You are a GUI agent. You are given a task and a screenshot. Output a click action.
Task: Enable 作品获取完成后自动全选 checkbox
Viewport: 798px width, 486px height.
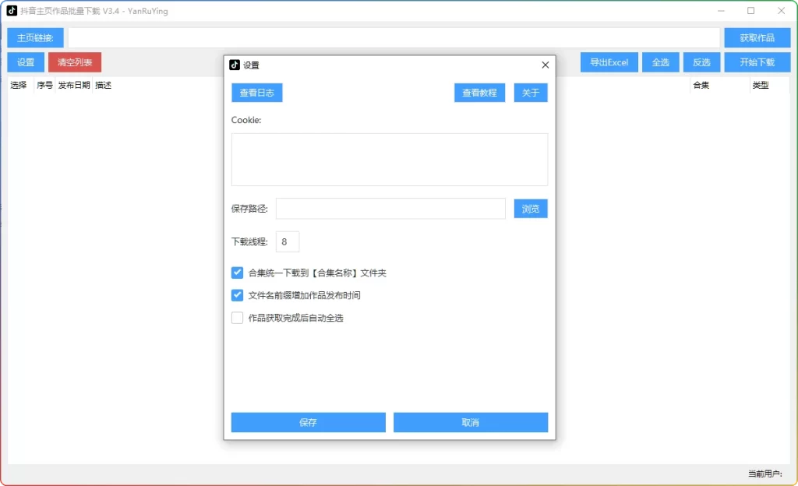tap(238, 318)
